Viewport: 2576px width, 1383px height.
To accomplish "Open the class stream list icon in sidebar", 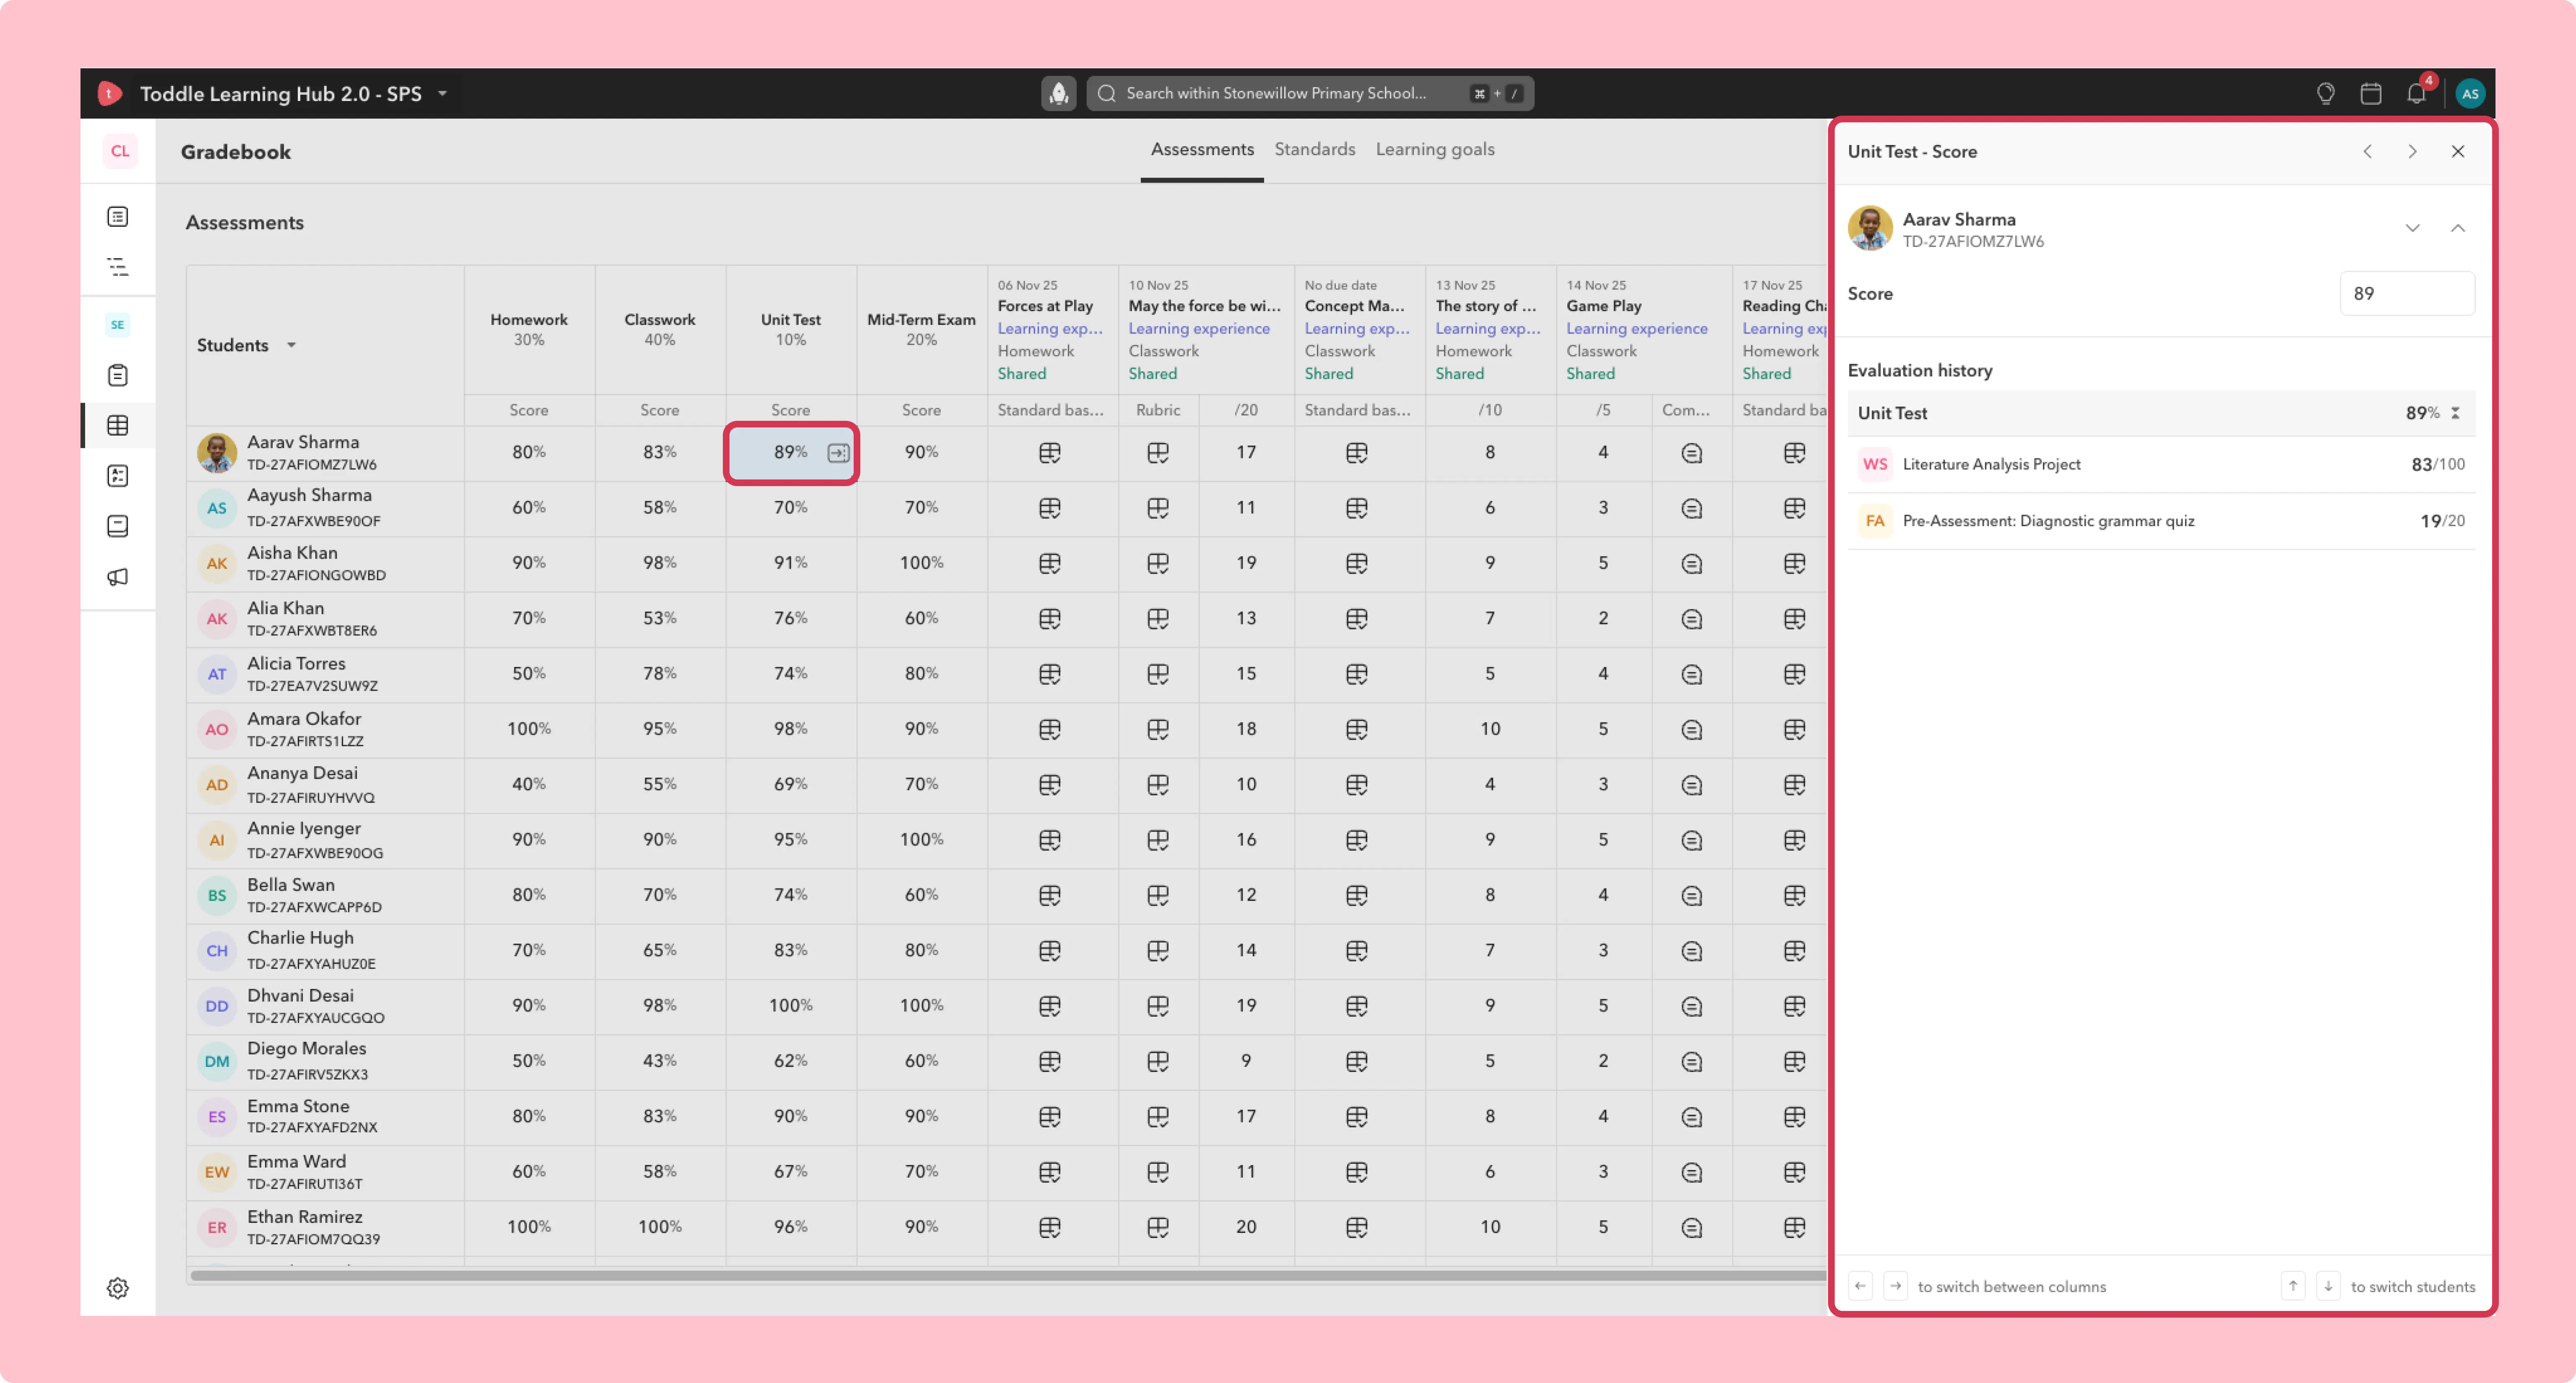I will (118, 217).
